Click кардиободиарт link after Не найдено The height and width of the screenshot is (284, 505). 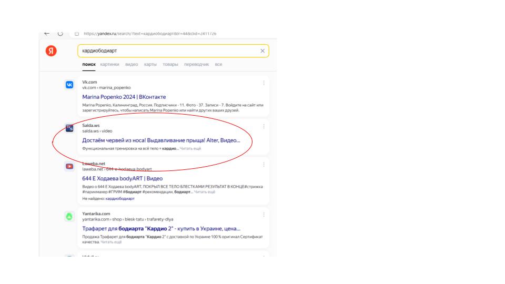tap(120, 199)
